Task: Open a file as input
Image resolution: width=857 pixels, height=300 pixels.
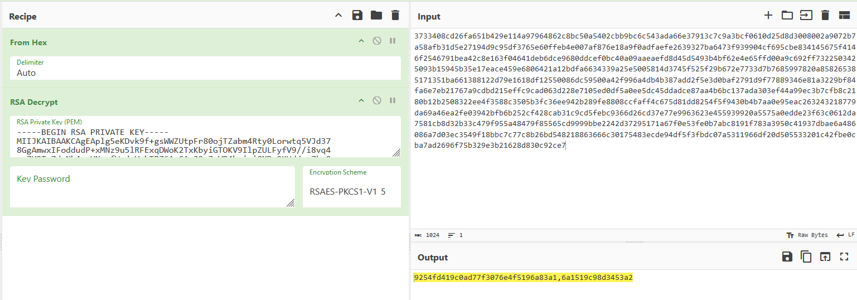Action: click(806, 16)
